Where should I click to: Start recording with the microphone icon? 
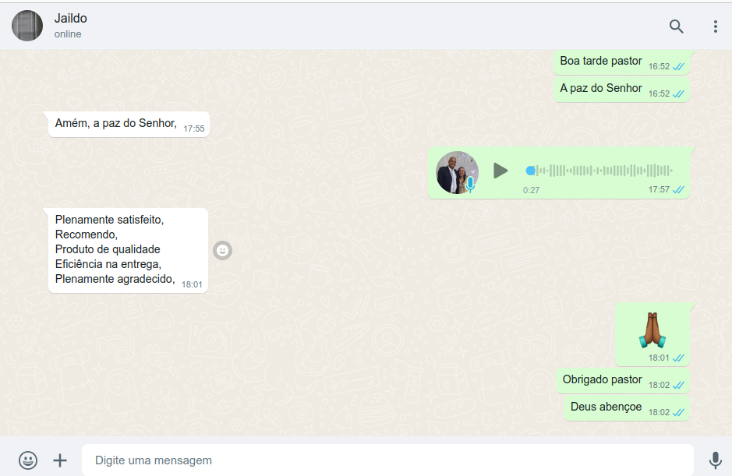[715, 460]
